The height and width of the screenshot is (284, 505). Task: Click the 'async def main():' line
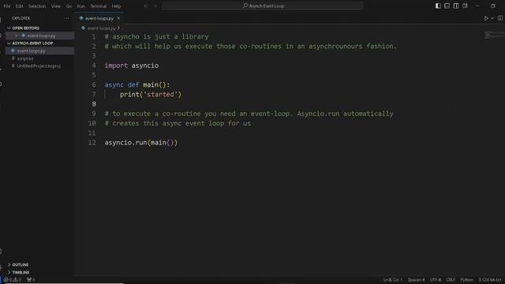click(x=137, y=84)
